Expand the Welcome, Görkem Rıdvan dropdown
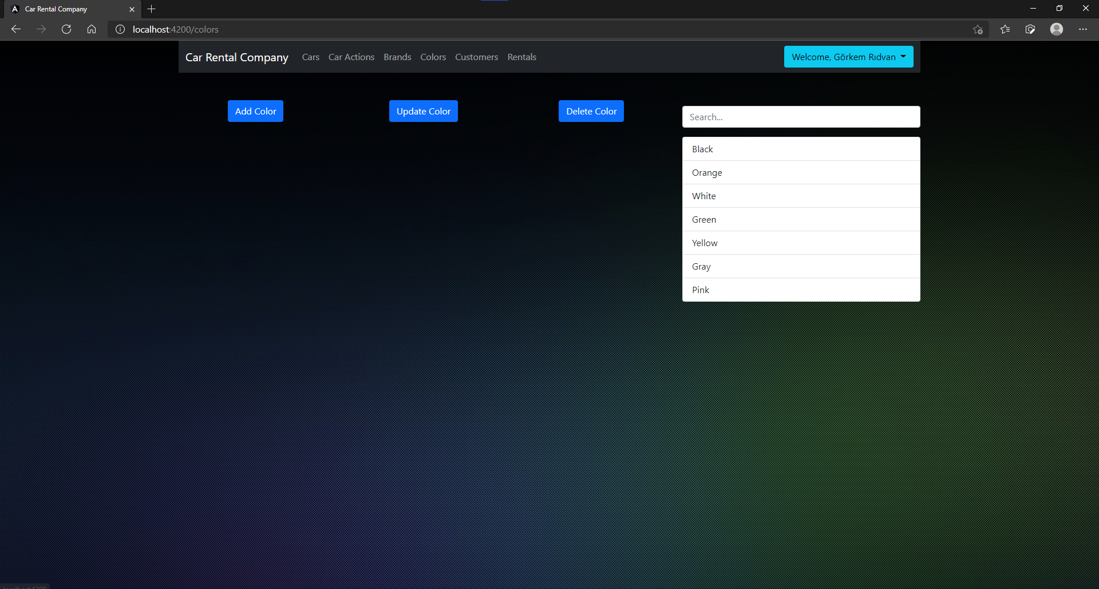 click(x=849, y=57)
